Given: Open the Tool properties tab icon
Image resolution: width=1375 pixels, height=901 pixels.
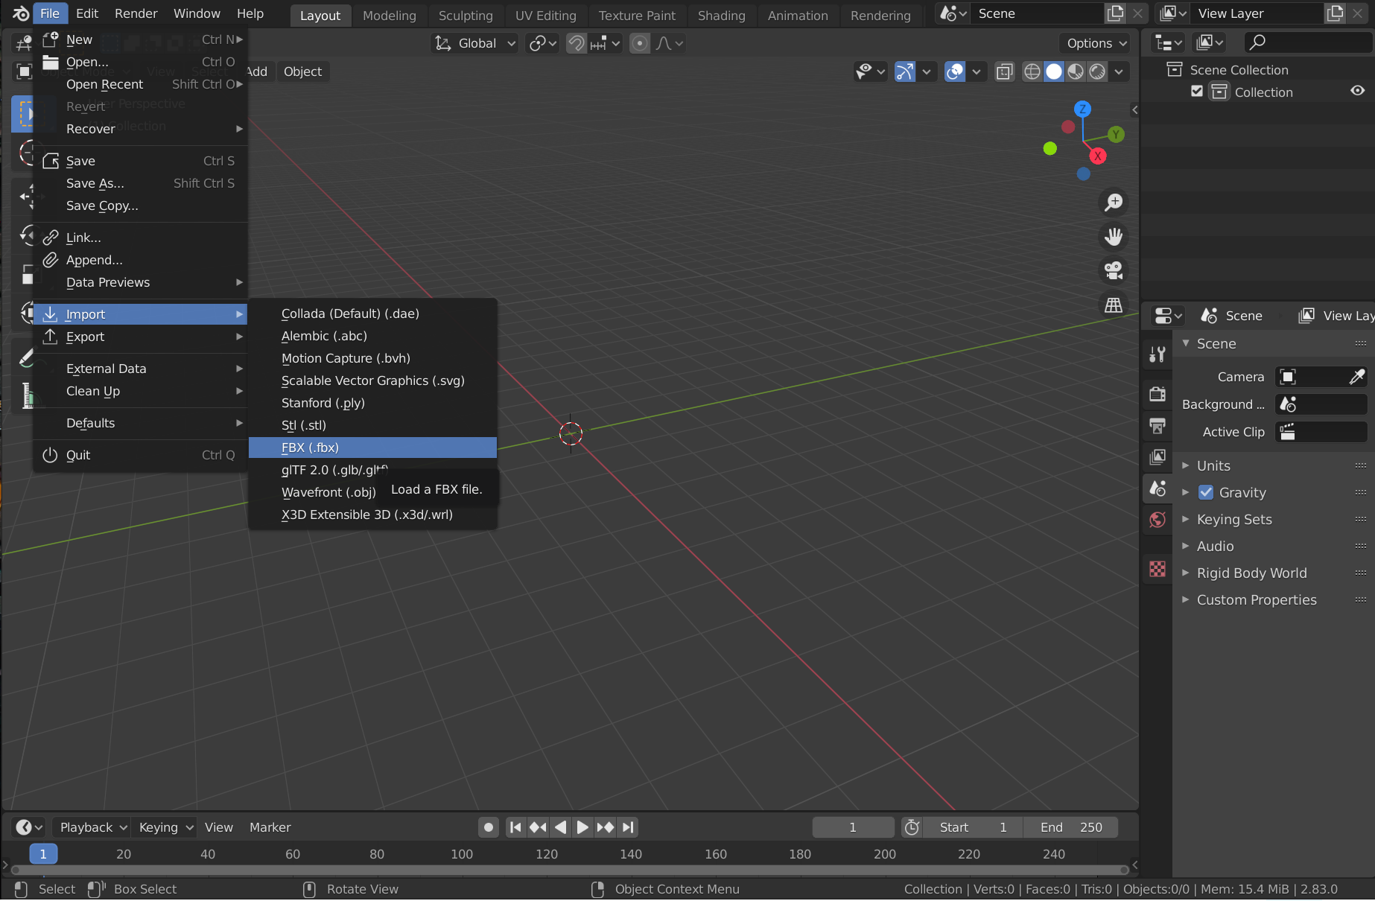Looking at the screenshot, I should [x=1158, y=354].
